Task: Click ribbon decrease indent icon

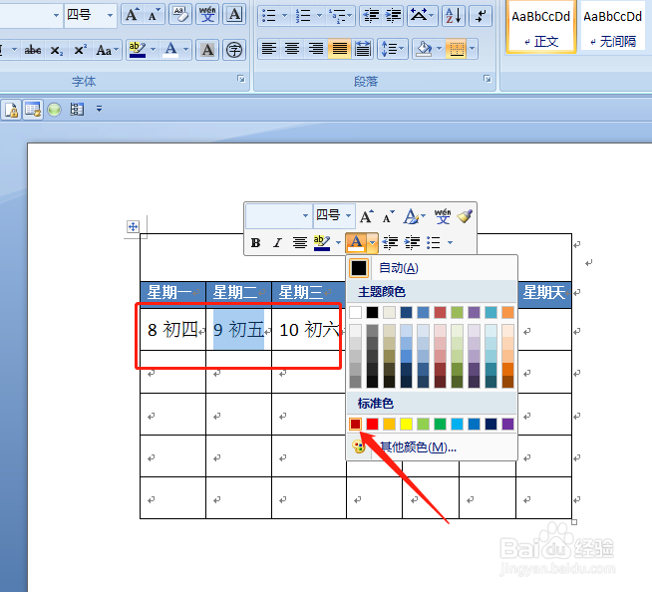Action: click(371, 16)
